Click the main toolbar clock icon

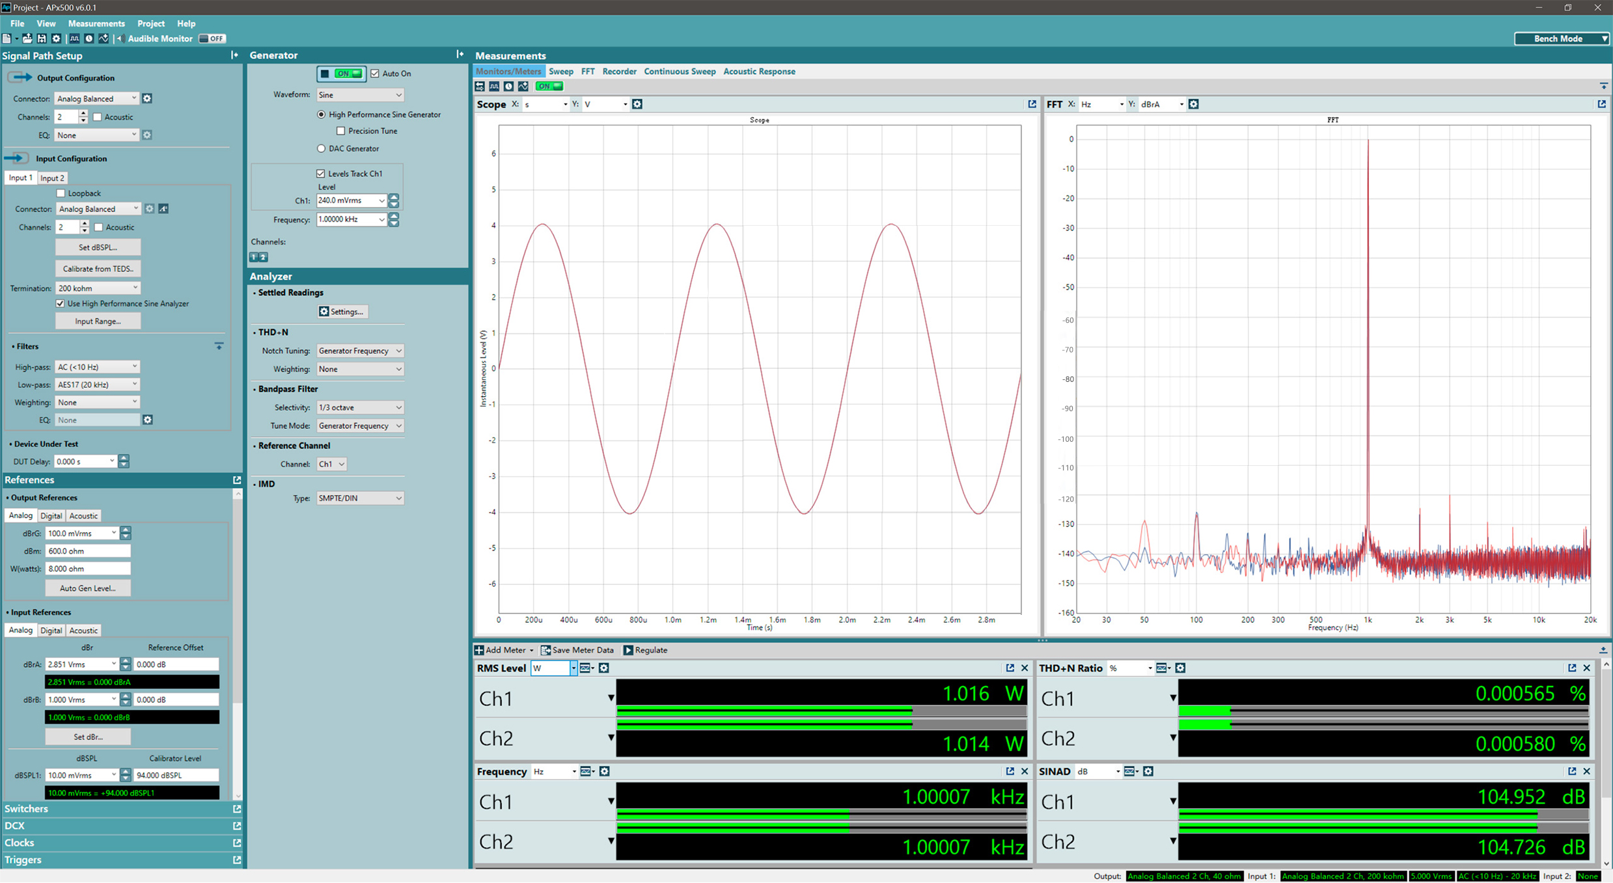click(x=89, y=38)
